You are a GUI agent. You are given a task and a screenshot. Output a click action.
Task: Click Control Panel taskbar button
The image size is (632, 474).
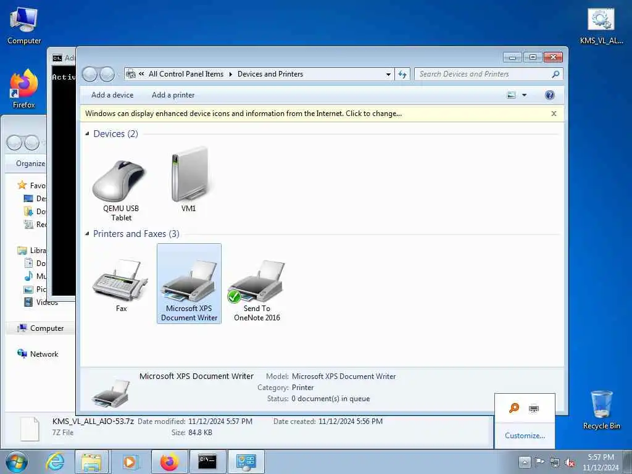(x=246, y=462)
